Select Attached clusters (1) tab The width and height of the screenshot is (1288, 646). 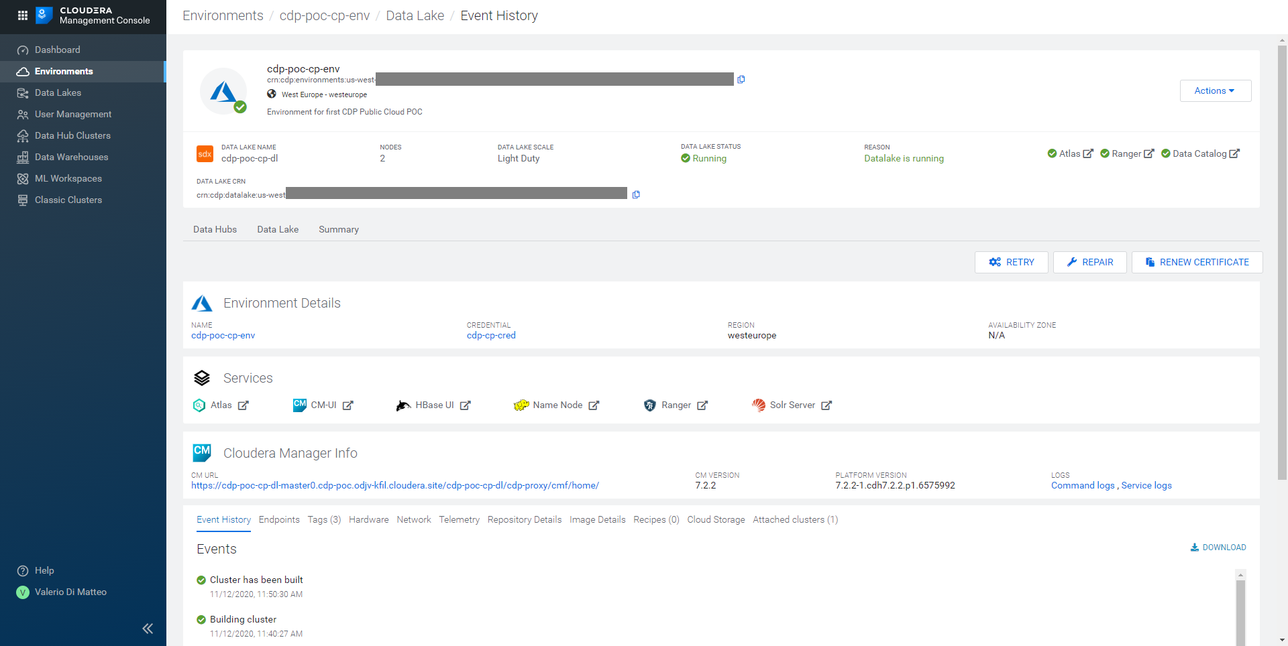click(795, 519)
